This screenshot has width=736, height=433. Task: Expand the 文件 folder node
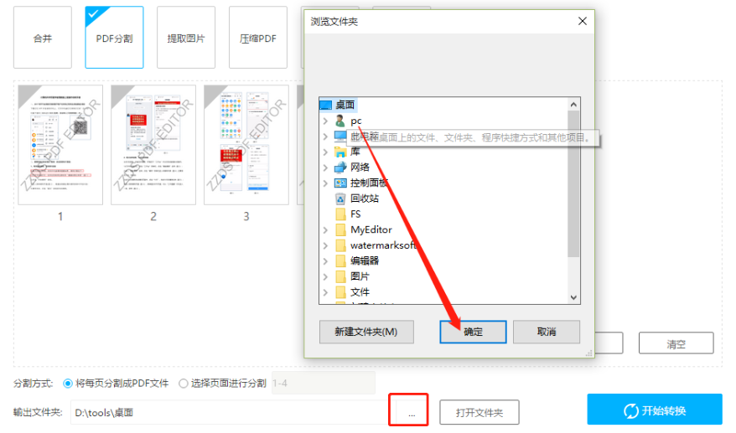[x=325, y=292]
